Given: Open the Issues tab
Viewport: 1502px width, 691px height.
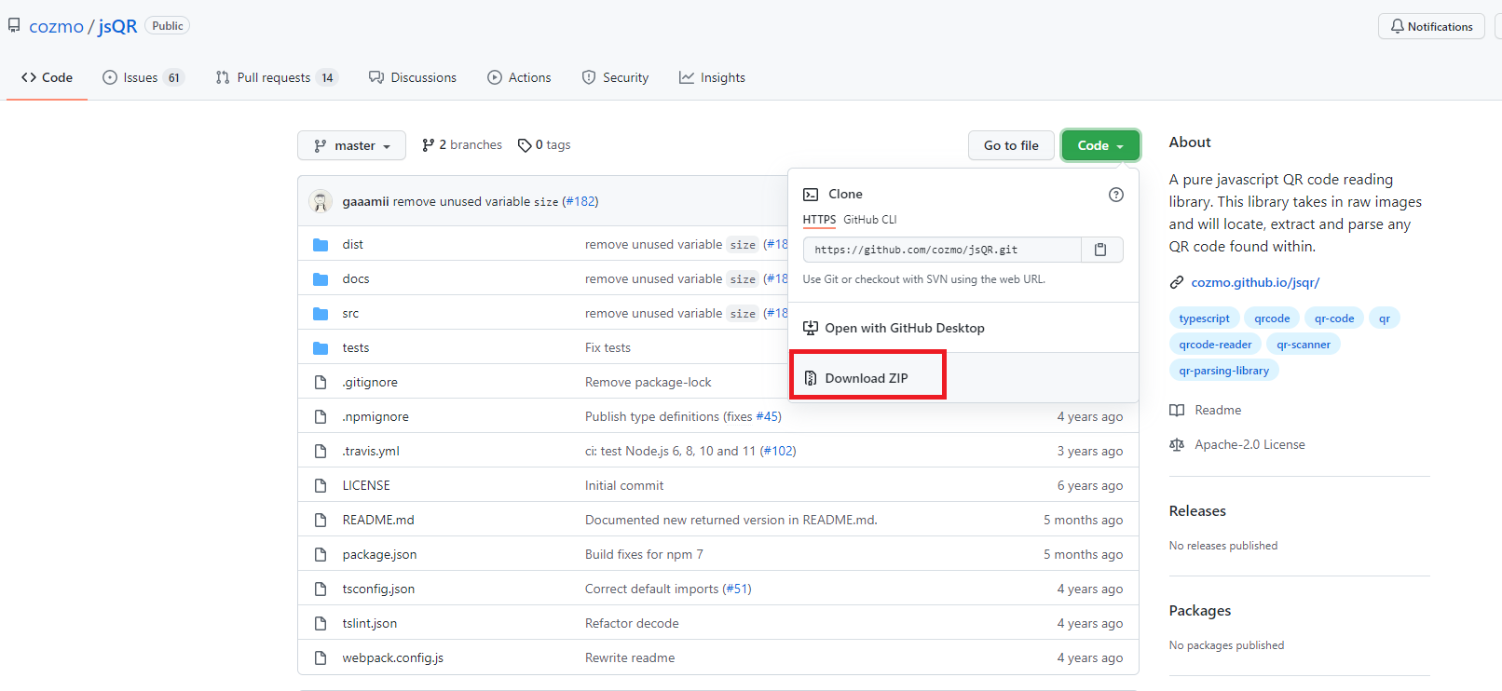Looking at the screenshot, I should (x=143, y=78).
